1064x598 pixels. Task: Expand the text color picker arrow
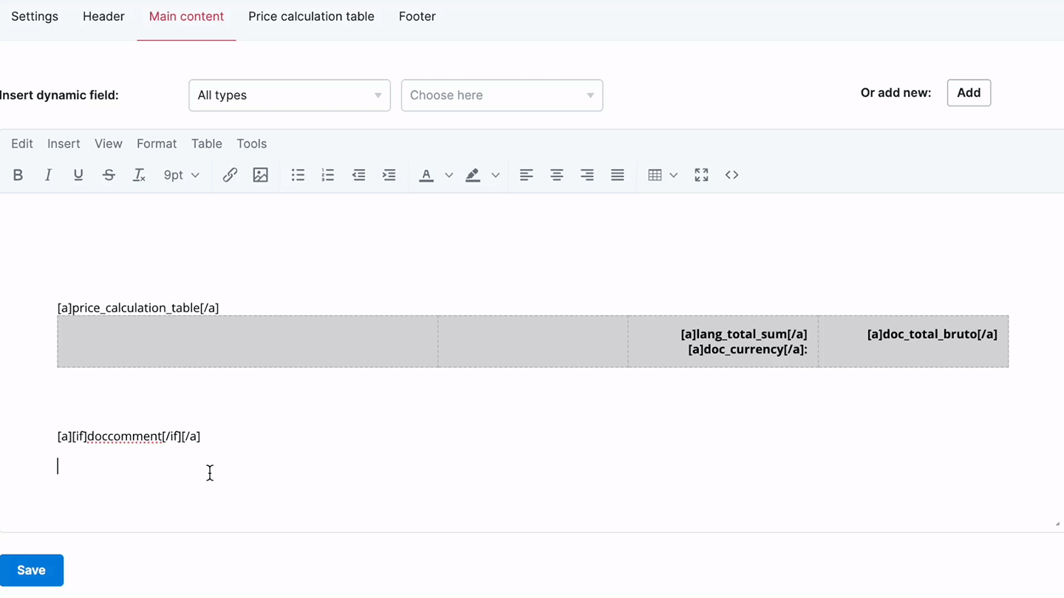point(449,175)
